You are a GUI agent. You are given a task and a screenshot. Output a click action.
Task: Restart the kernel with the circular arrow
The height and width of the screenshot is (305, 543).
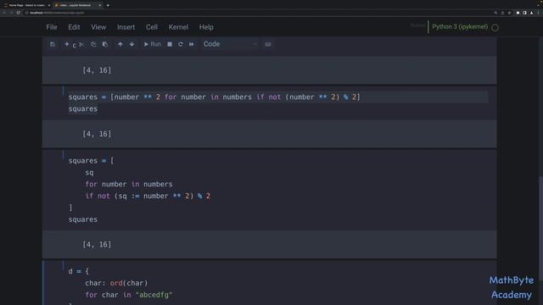click(x=181, y=44)
